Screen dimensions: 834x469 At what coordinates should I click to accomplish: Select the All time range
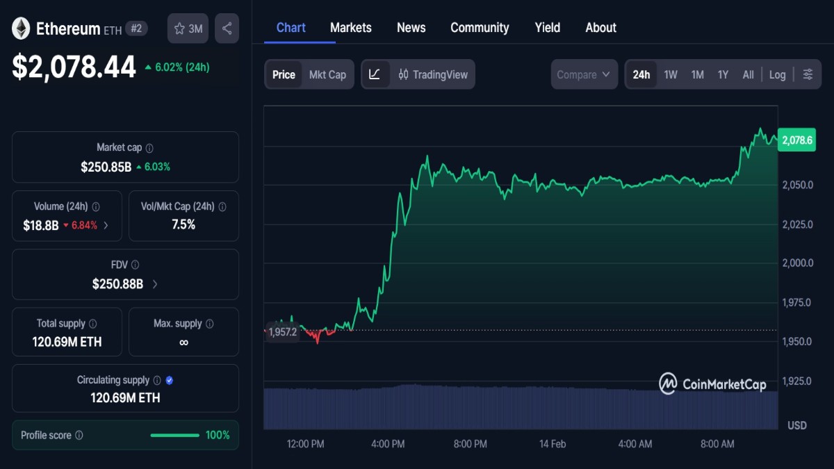pos(748,74)
